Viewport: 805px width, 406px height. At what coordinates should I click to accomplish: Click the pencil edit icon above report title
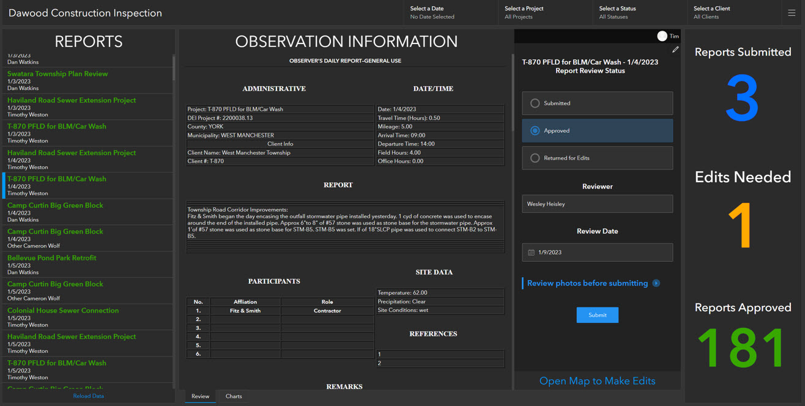coord(675,50)
